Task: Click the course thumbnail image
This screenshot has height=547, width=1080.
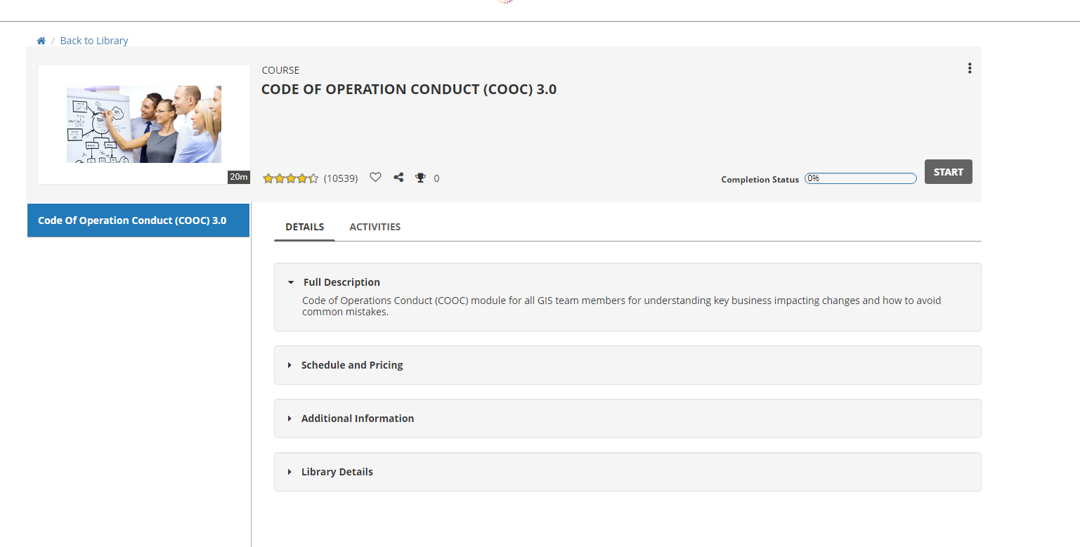Action: 144,124
